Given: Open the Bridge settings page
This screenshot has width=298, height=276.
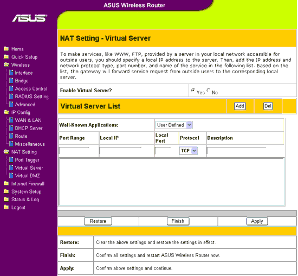Looking at the screenshot, I should [22, 81].
